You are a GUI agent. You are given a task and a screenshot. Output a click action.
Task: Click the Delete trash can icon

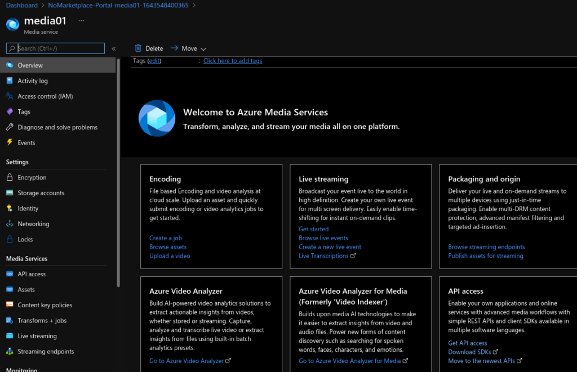138,48
